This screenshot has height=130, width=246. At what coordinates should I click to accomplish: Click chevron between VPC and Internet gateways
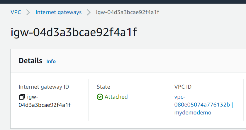[28, 12]
